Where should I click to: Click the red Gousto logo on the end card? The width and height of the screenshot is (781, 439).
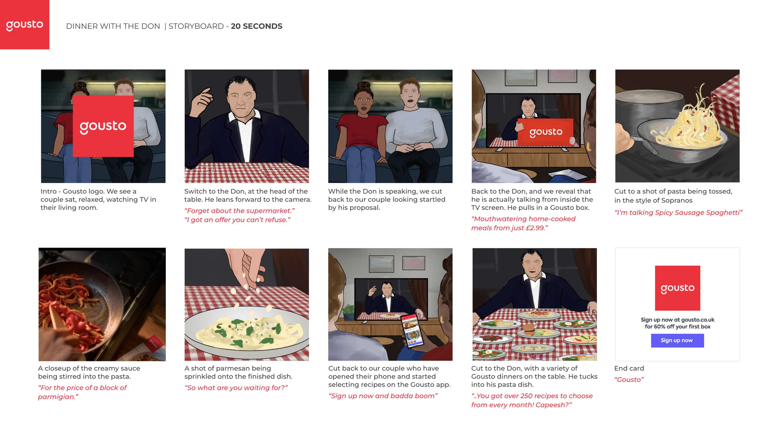coord(677,288)
